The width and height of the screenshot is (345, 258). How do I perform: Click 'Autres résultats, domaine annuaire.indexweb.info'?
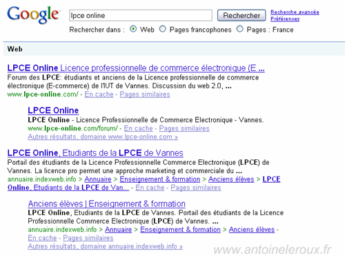coord(105,246)
